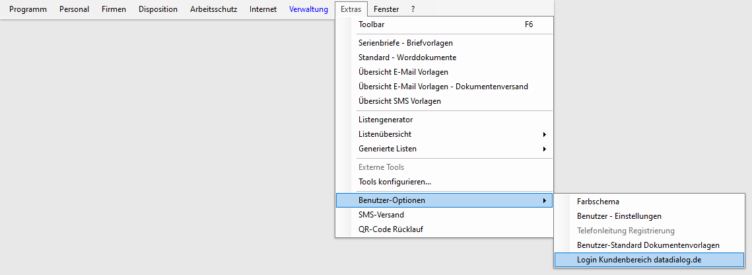Open Benutzer - Einstellungen
Viewport: 752px width, 275px height.
pyautogui.click(x=619, y=216)
